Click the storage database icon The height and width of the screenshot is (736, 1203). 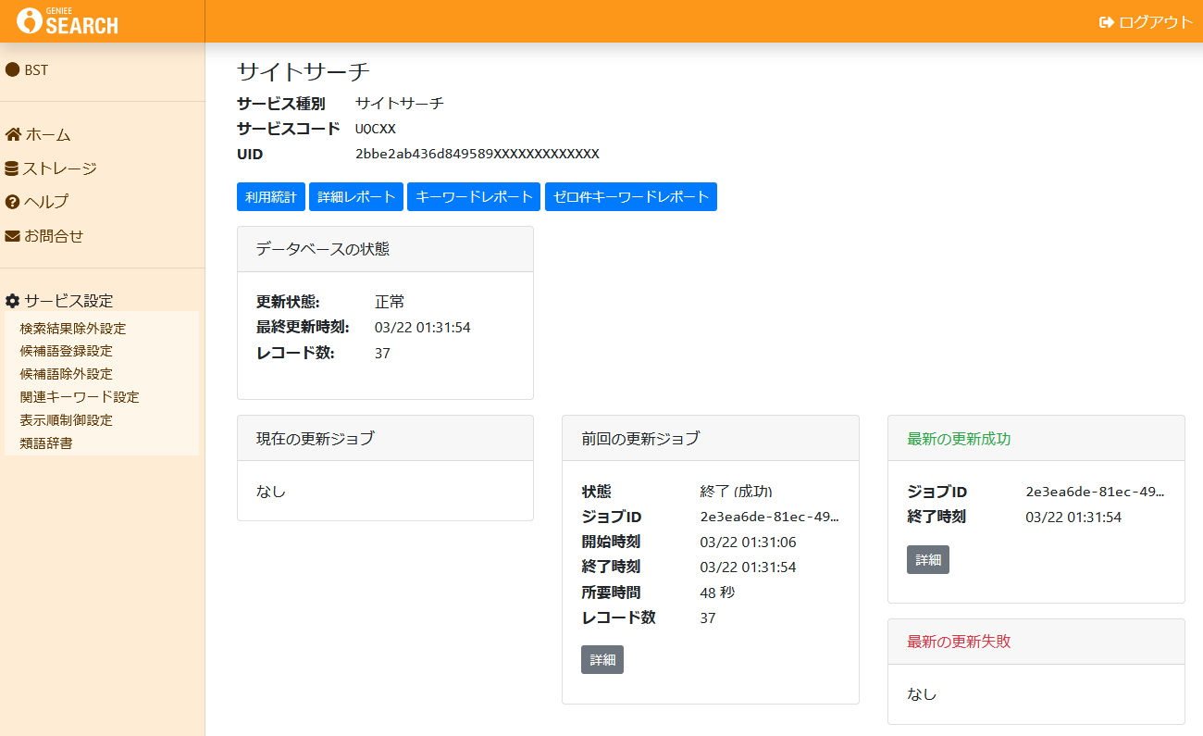pyautogui.click(x=12, y=168)
